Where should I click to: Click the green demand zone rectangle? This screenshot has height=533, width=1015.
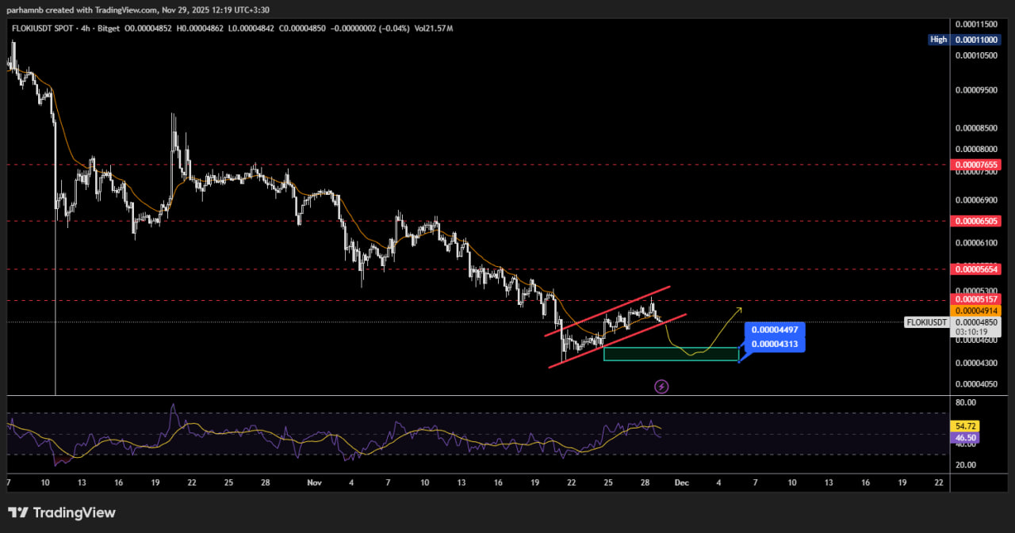pyautogui.click(x=670, y=354)
